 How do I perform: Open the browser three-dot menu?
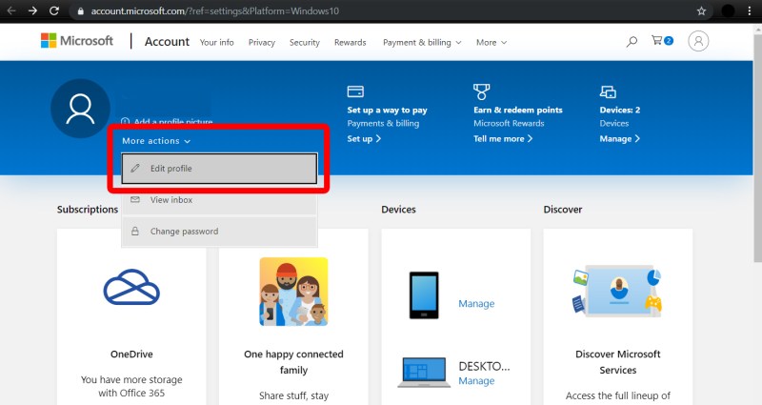tap(750, 10)
